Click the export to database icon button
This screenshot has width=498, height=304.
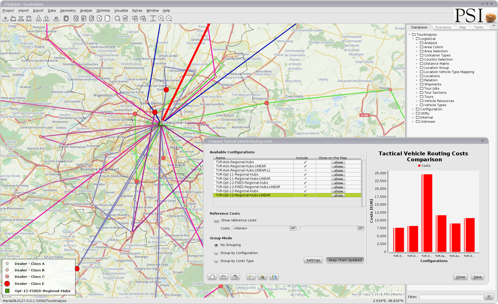(x=274, y=277)
